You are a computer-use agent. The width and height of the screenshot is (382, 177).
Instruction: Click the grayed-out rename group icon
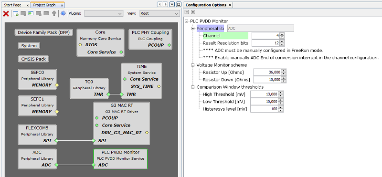coord(46,13)
